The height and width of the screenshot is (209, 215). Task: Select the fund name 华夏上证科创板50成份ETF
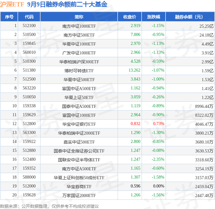(79, 178)
